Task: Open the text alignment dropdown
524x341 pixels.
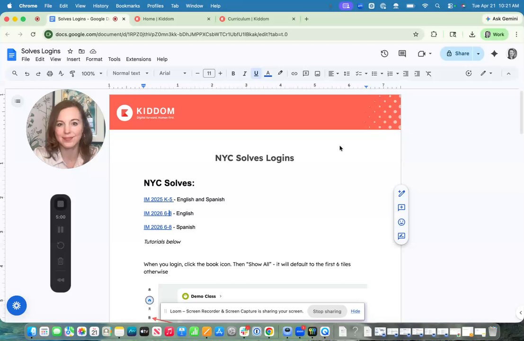Action: coord(334,73)
